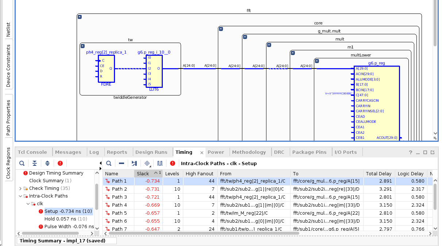Open the Design Runs tab
The width and height of the screenshot is (442, 246).
pyautogui.click(x=151, y=152)
